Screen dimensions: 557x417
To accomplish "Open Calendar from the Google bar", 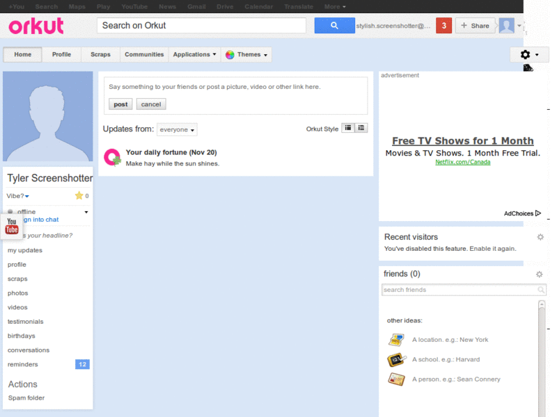I will (x=258, y=7).
